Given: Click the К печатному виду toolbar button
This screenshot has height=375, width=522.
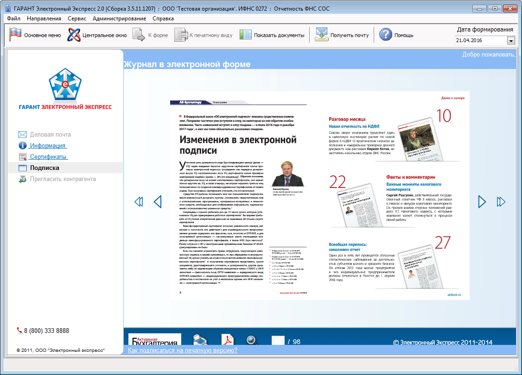Looking at the screenshot, I should coord(204,35).
